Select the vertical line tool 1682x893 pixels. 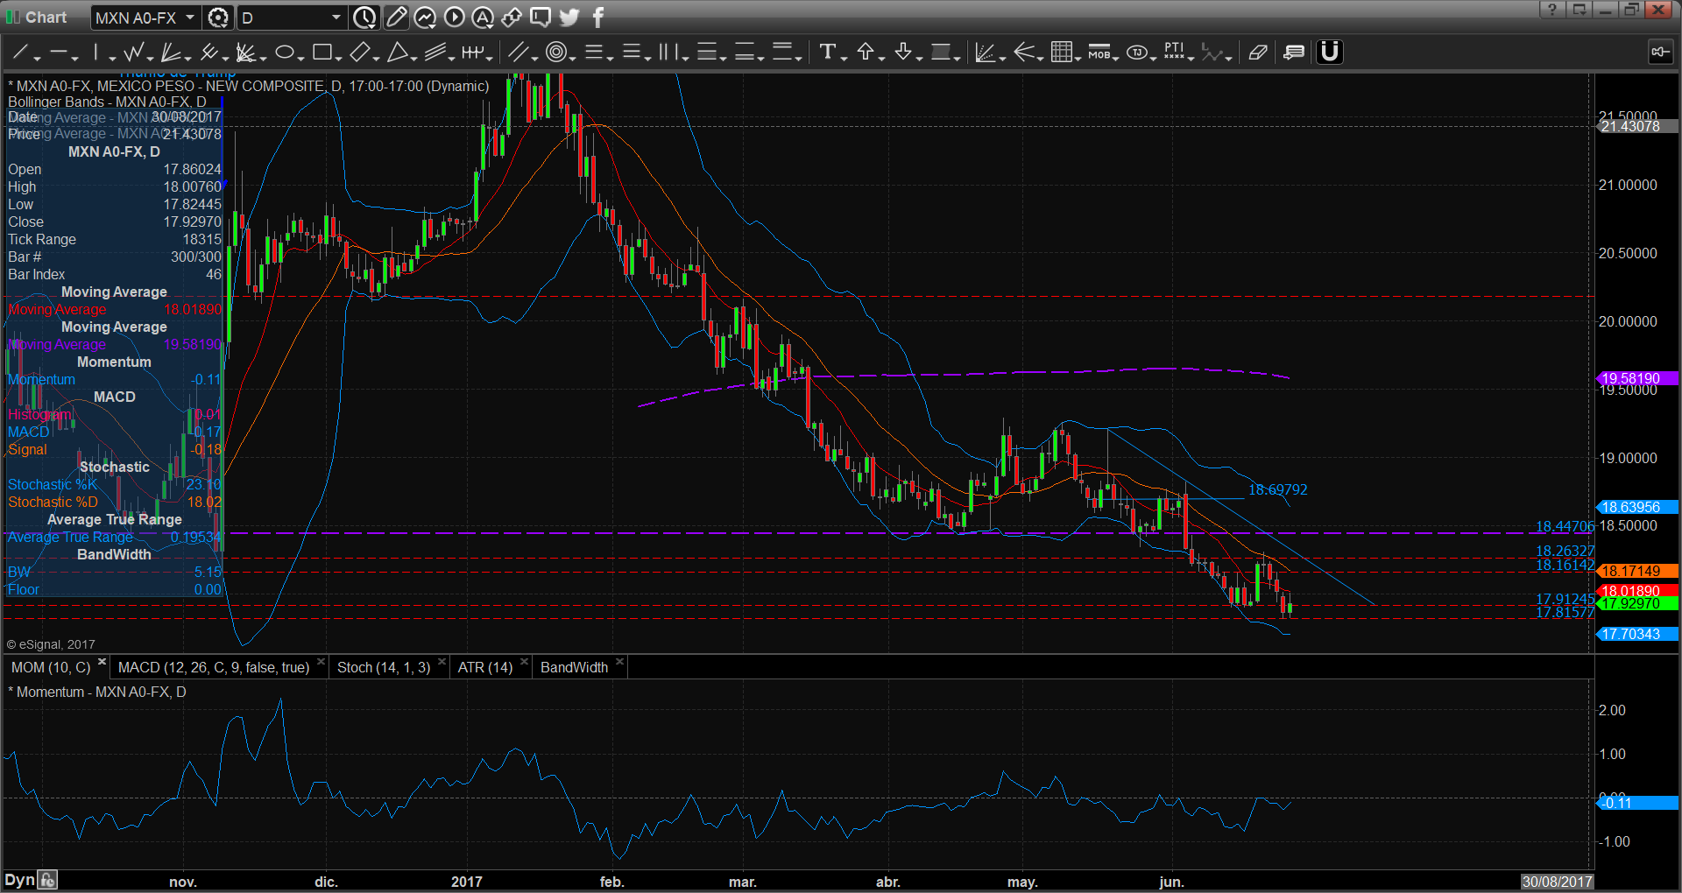point(95,53)
